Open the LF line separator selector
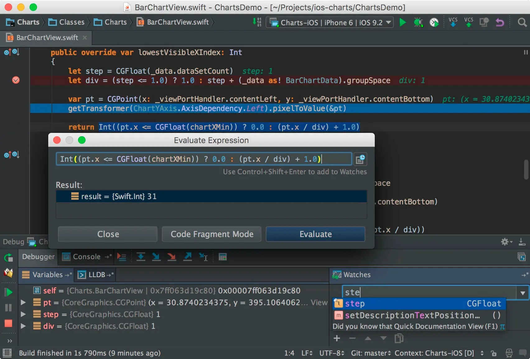The image size is (530, 359). (307, 353)
